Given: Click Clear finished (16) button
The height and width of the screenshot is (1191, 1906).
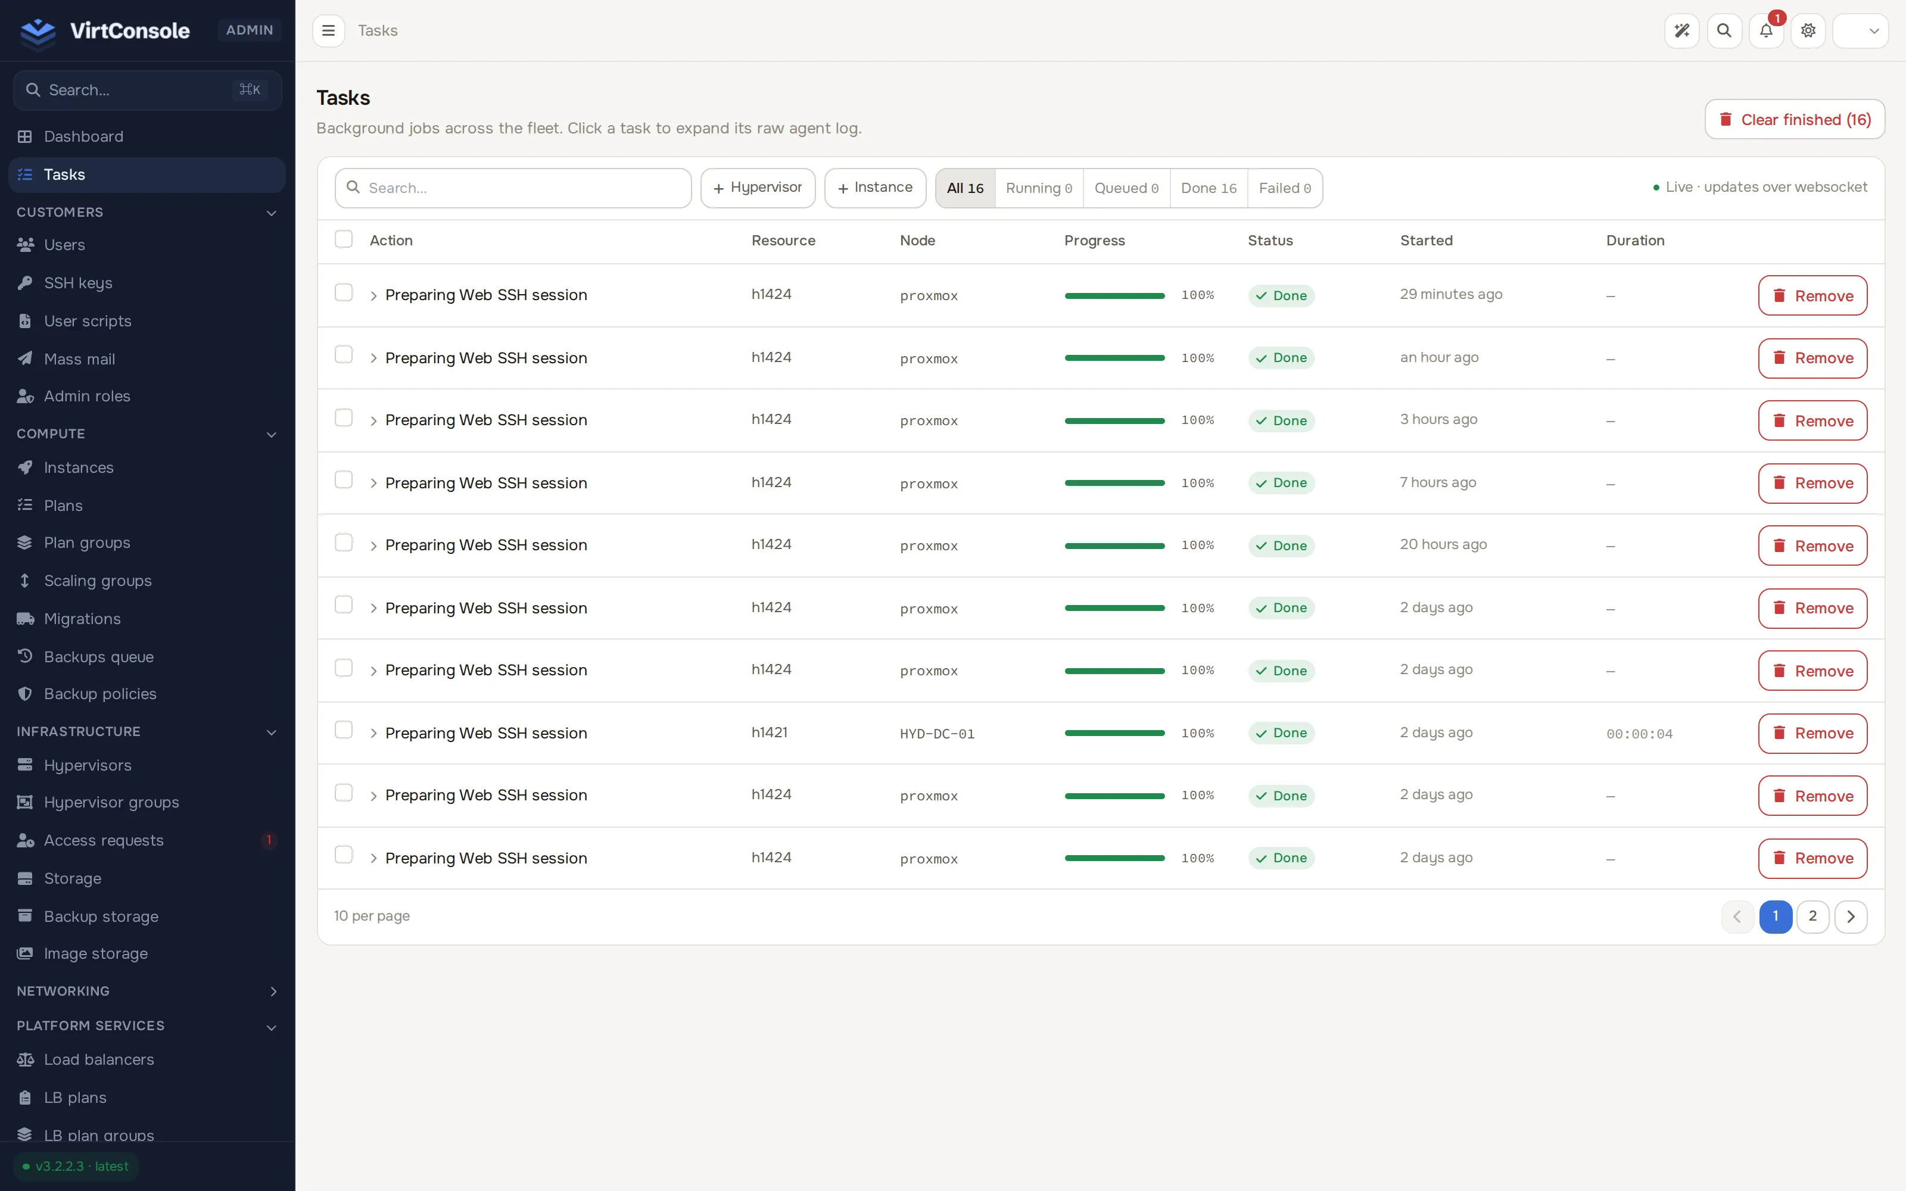Looking at the screenshot, I should (x=1795, y=120).
